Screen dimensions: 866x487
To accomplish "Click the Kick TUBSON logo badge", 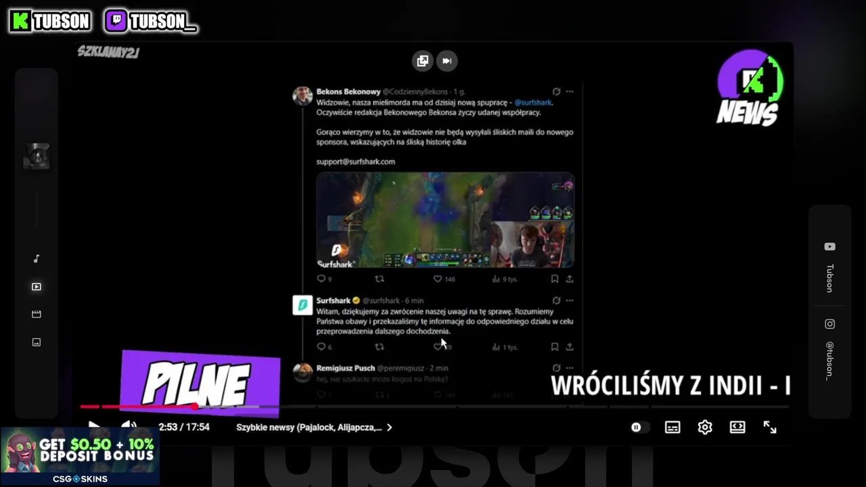I will click(50, 22).
